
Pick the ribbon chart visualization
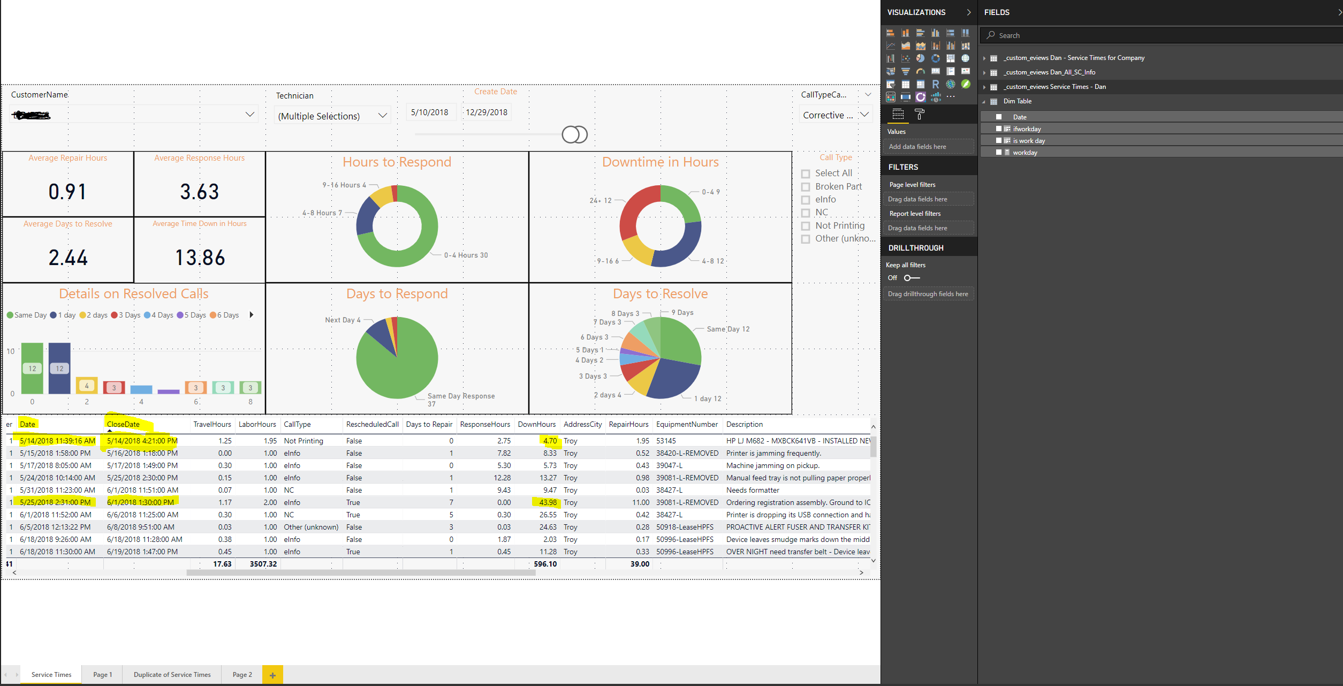[966, 46]
